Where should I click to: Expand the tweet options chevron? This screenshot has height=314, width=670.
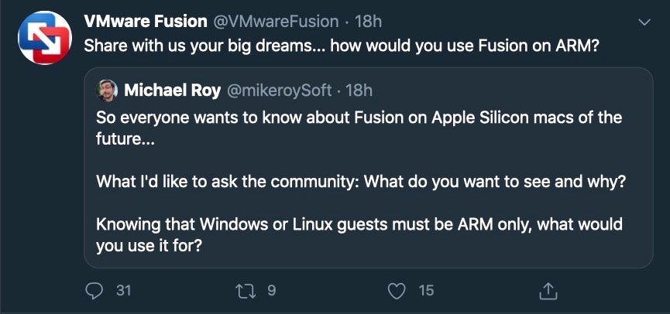coord(643,23)
